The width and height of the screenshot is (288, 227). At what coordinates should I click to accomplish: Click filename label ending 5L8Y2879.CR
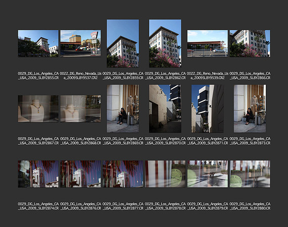(x=208, y=206)
